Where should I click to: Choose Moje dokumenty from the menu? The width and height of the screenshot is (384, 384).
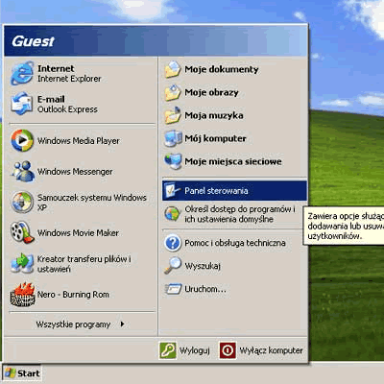[x=234, y=69]
